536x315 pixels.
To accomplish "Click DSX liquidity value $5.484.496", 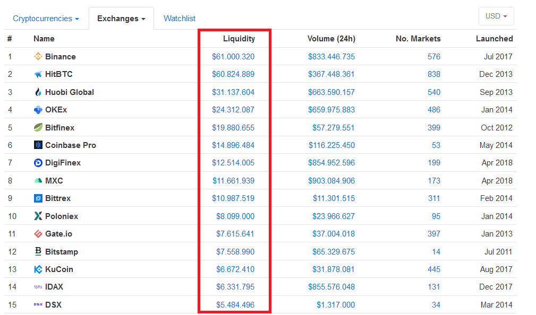I will (235, 305).
